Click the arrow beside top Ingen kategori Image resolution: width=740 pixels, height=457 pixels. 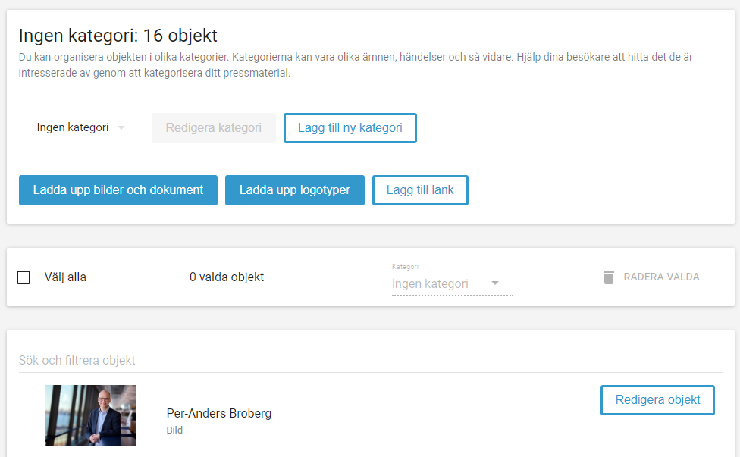[x=121, y=128]
